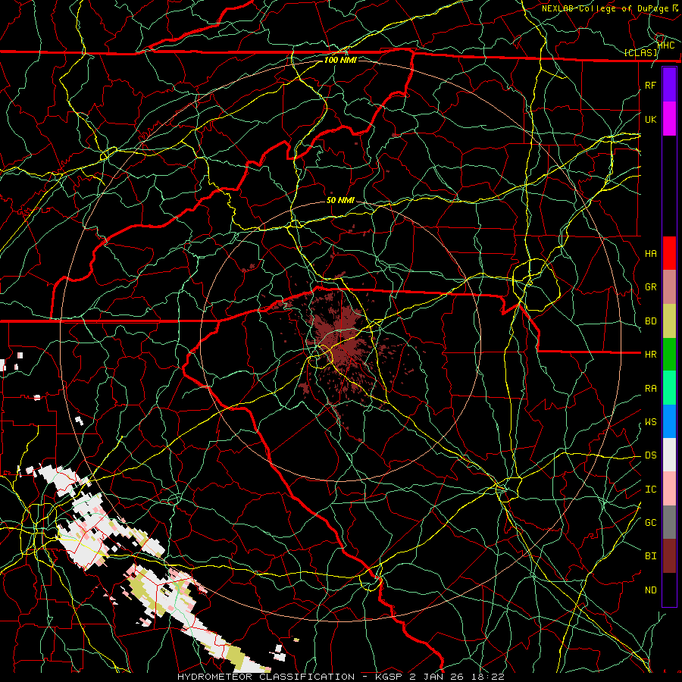This screenshot has height=682, width=682.
Task: Click the "[CLAS]" units label
Action: point(640,52)
